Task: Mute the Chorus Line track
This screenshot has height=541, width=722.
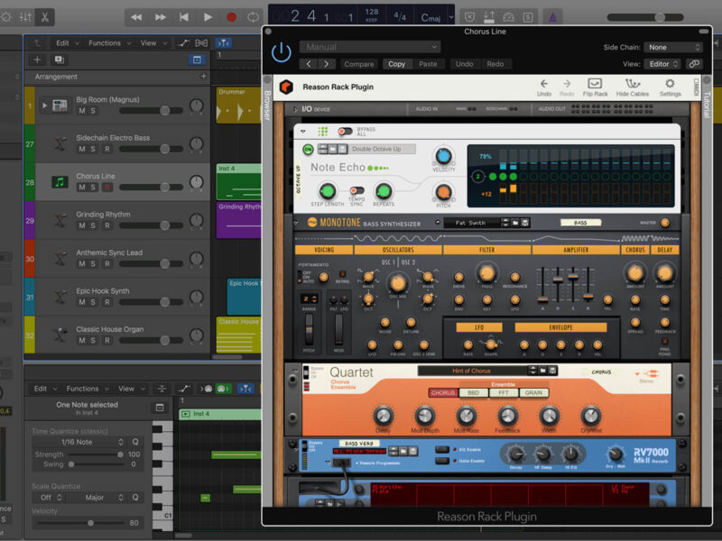Action: click(82, 188)
